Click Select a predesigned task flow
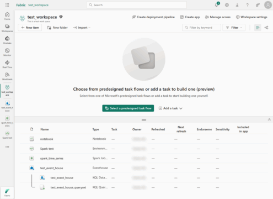Image resolution: width=273 pixels, height=199 pixels. 128,108
